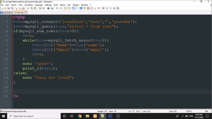The image size is (212, 119).
Task: Zoom in using the toolbar icon
Action: pyautogui.click(x=57, y=8)
